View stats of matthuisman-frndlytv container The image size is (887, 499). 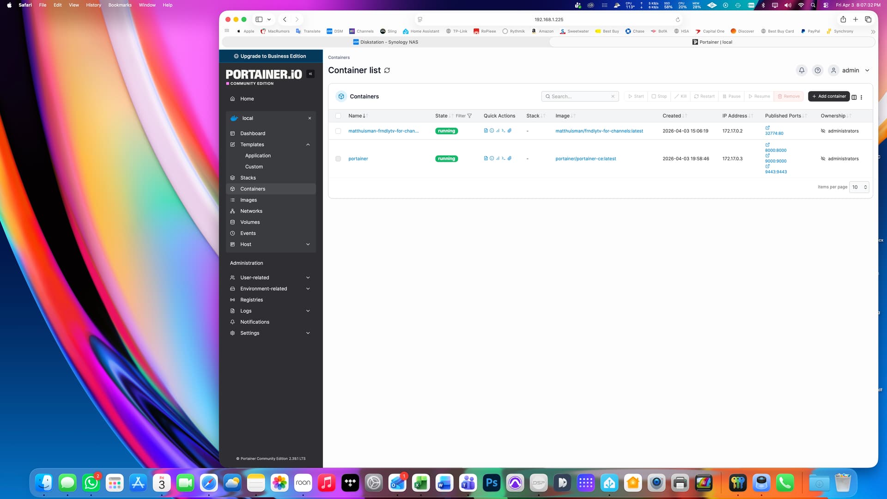click(x=498, y=131)
